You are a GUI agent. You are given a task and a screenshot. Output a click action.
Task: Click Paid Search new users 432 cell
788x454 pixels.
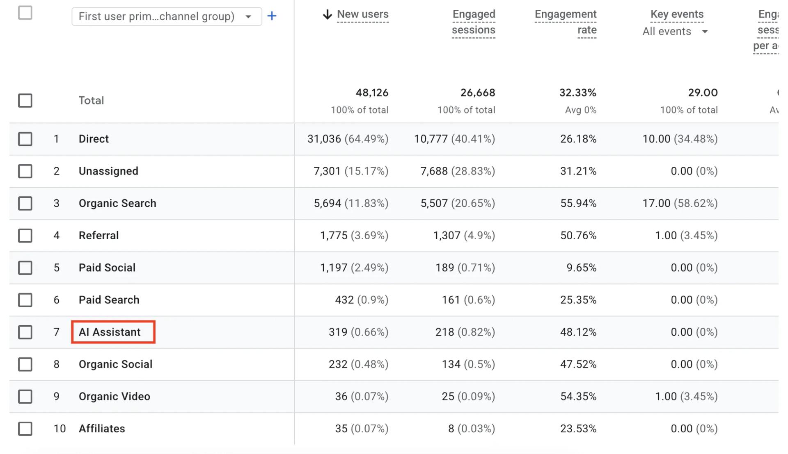[362, 300]
